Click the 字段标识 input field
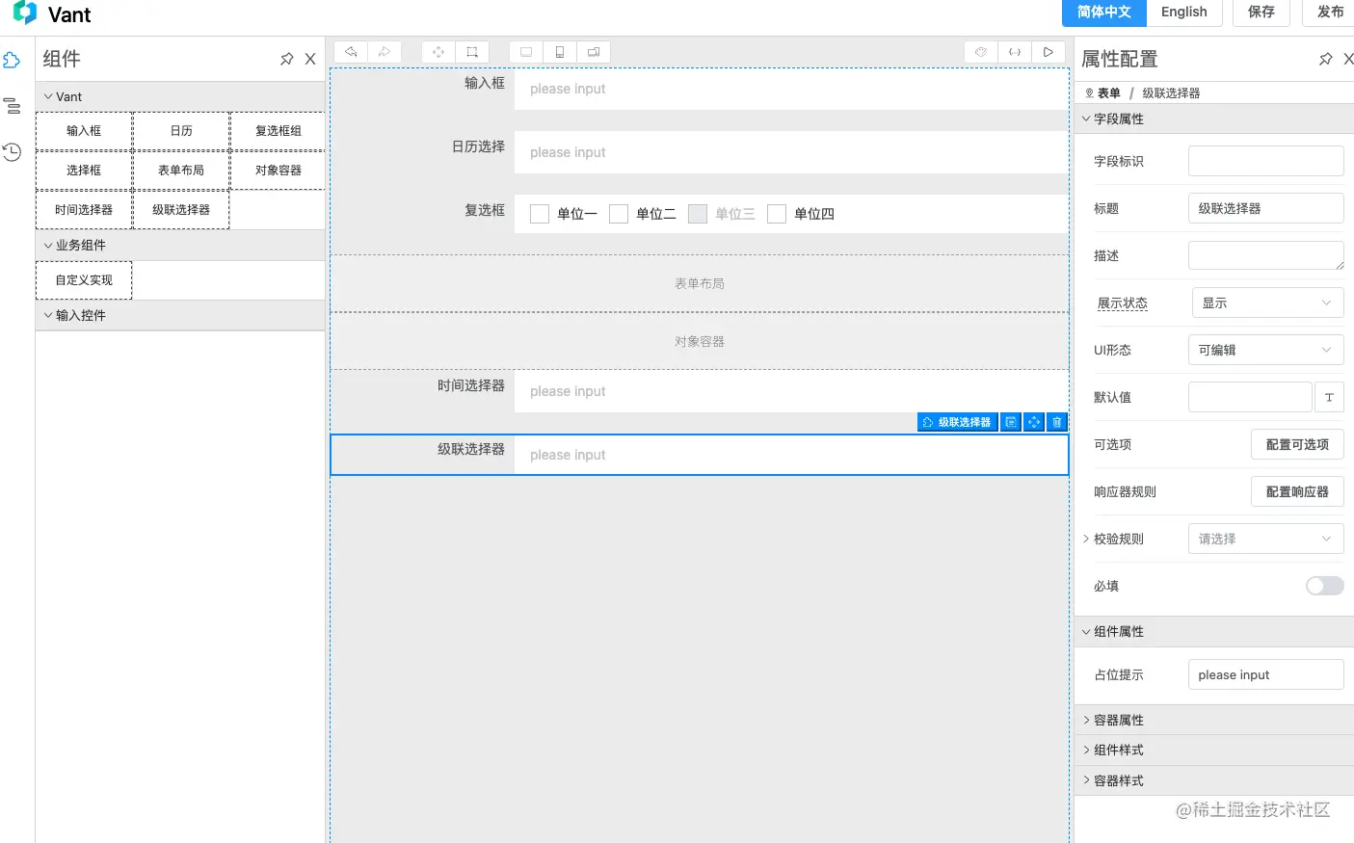The height and width of the screenshot is (843, 1354). 1266,161
